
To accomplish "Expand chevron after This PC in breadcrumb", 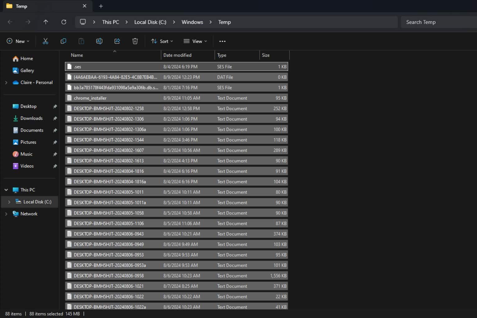I will tap(127, 22).
